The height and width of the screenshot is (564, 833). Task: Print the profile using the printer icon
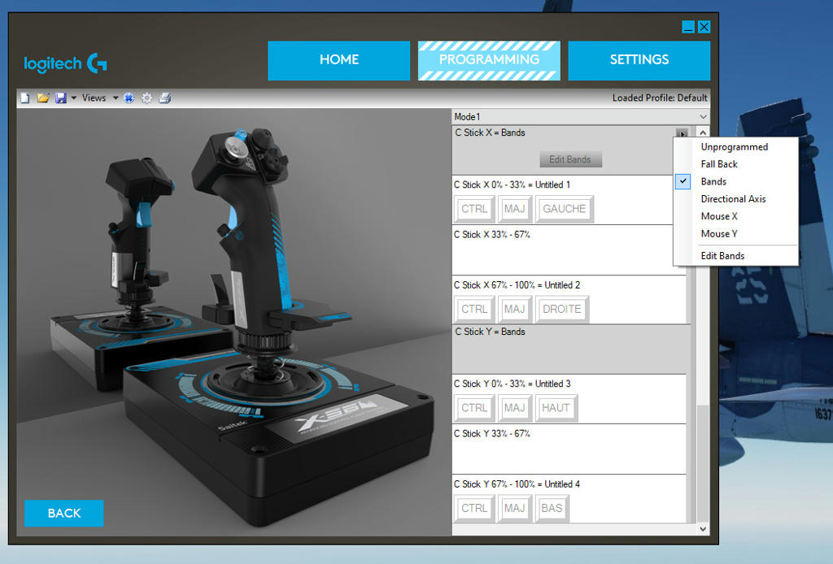tap(165, 98)
